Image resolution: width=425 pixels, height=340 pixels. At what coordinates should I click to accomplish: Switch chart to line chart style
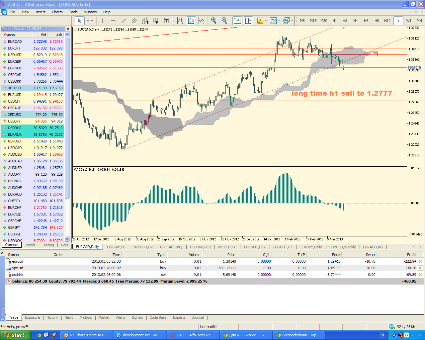(x=202, y=21)
